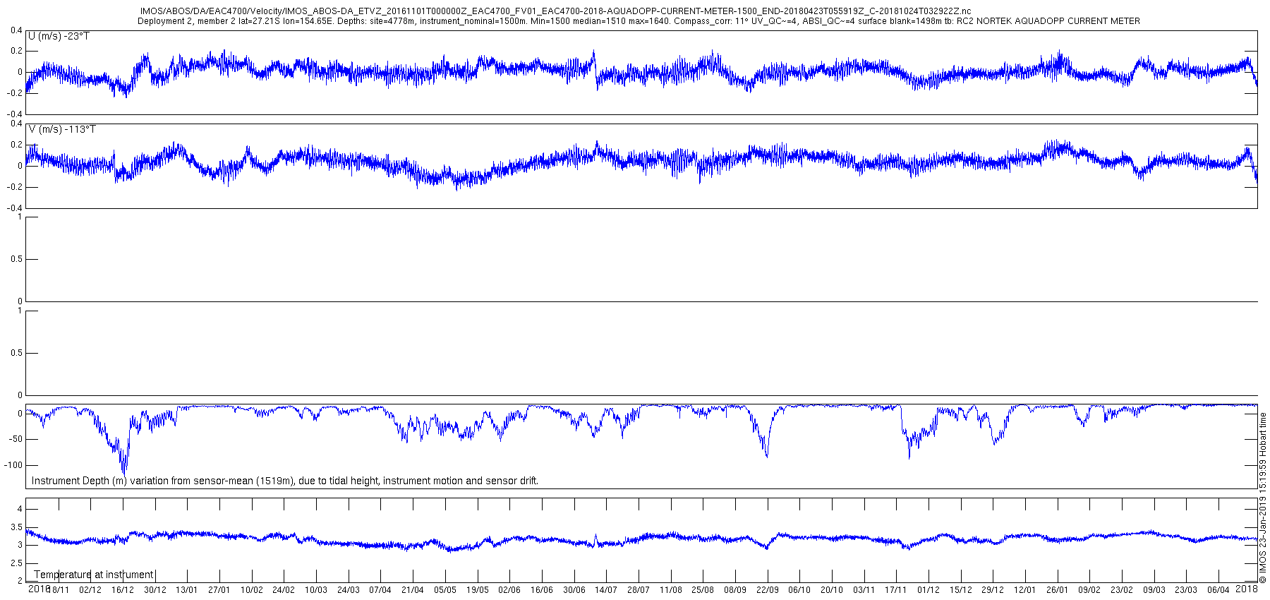1270x600 pixels.
Task: Click the '25/08' date tick label
Action: 703,590
